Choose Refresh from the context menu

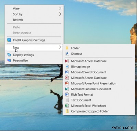tap(34, 20)
